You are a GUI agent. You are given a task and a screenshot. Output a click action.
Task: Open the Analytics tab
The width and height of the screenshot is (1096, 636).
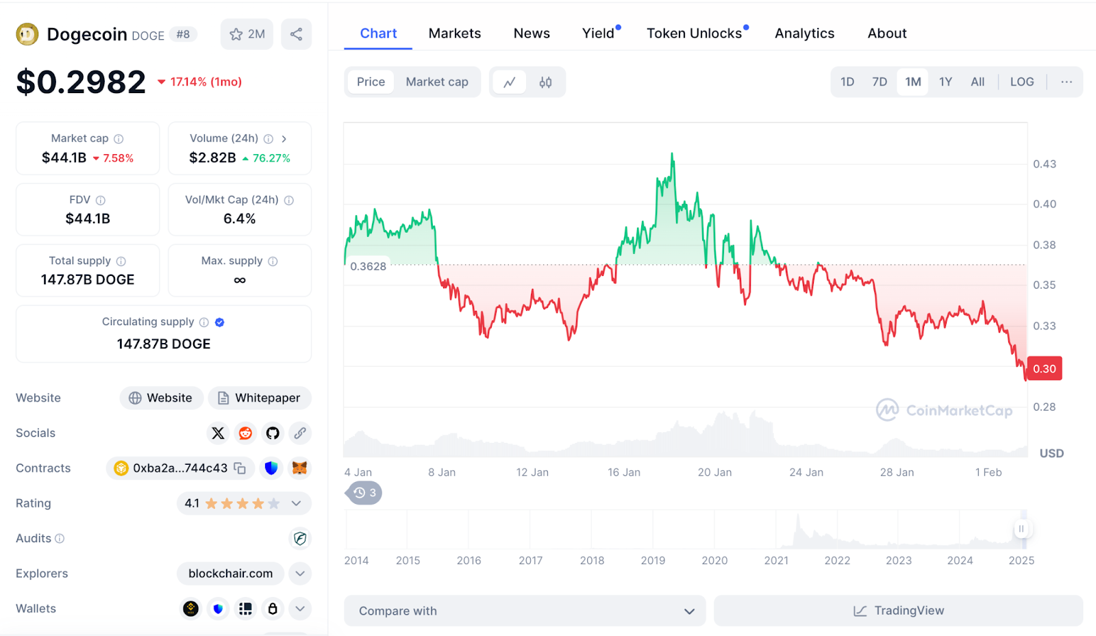pos(805,33)
